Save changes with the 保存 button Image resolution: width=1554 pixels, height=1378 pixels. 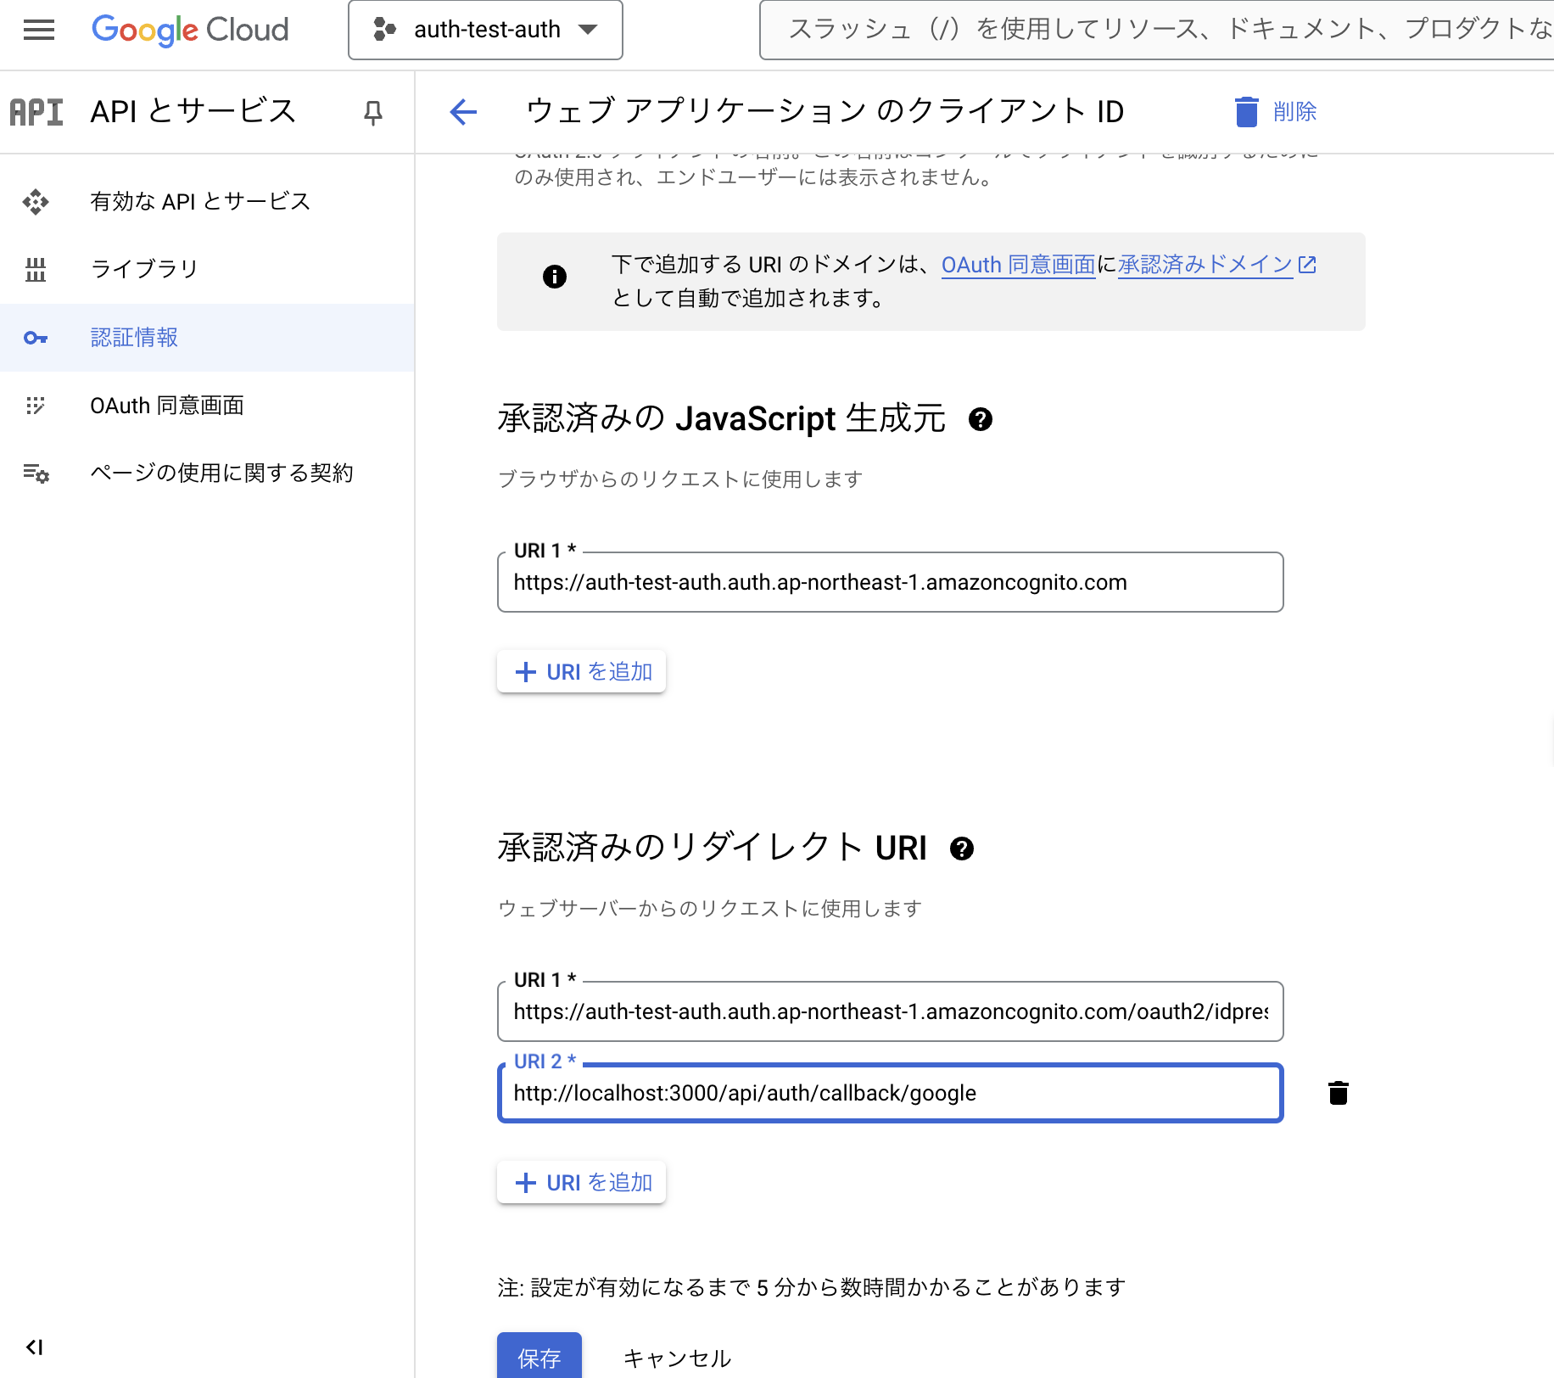click(539, 1356)
